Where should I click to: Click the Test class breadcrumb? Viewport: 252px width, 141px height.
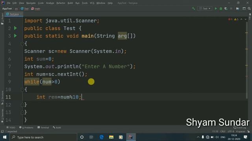click(24, 9)
